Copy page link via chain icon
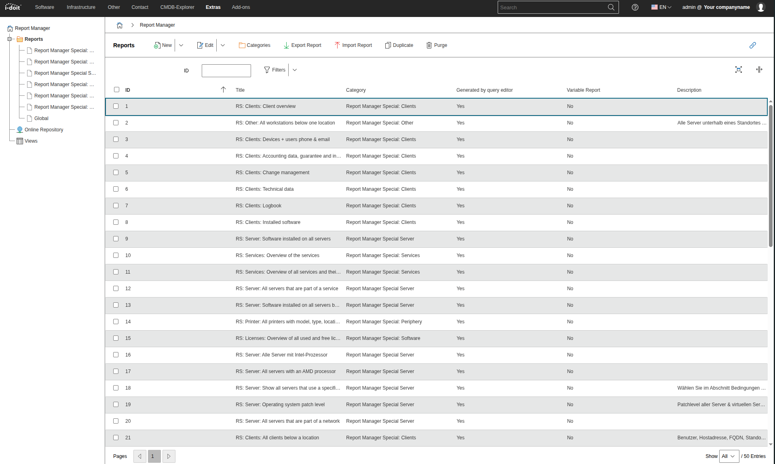The image size is (775, 464). click(752, 45)
